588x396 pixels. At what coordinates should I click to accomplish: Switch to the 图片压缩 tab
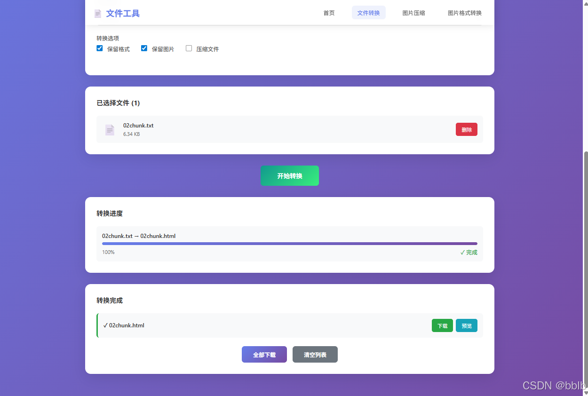pyautogui.click(x=413, y=13)
